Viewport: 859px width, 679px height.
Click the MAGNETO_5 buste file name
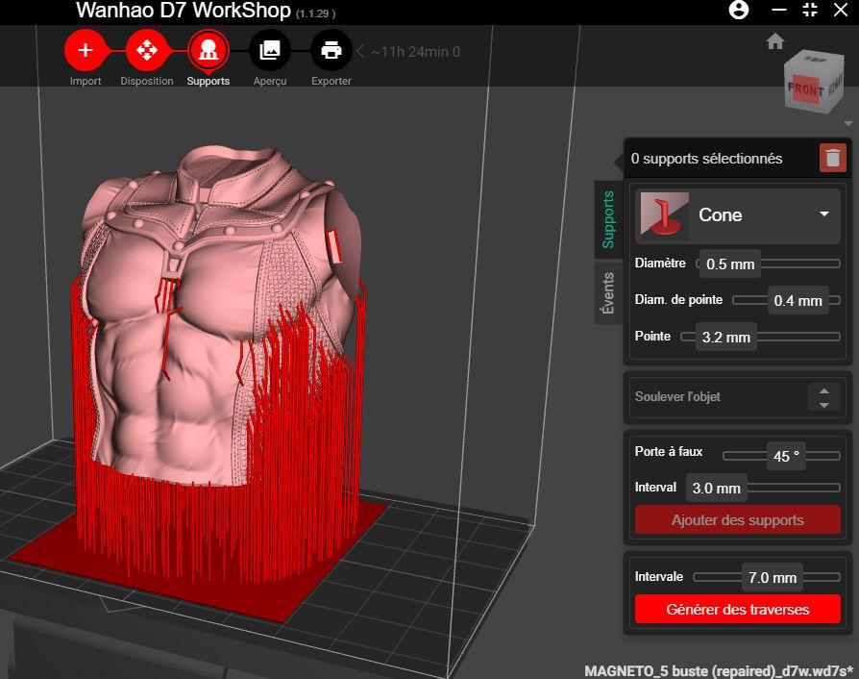(x=719, y=670)
